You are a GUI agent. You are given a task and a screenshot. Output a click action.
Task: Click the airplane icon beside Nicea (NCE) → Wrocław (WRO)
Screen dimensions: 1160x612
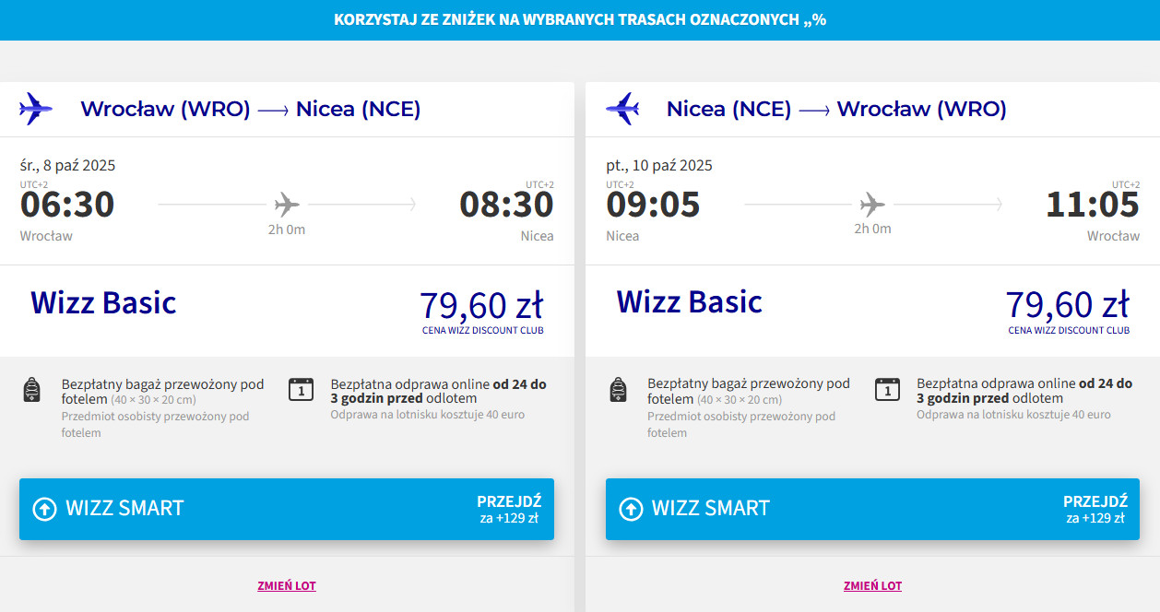point(622,109)
